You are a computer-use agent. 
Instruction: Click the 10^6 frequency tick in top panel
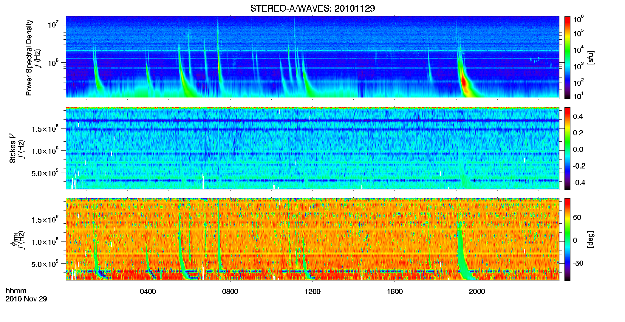[53, 63]
